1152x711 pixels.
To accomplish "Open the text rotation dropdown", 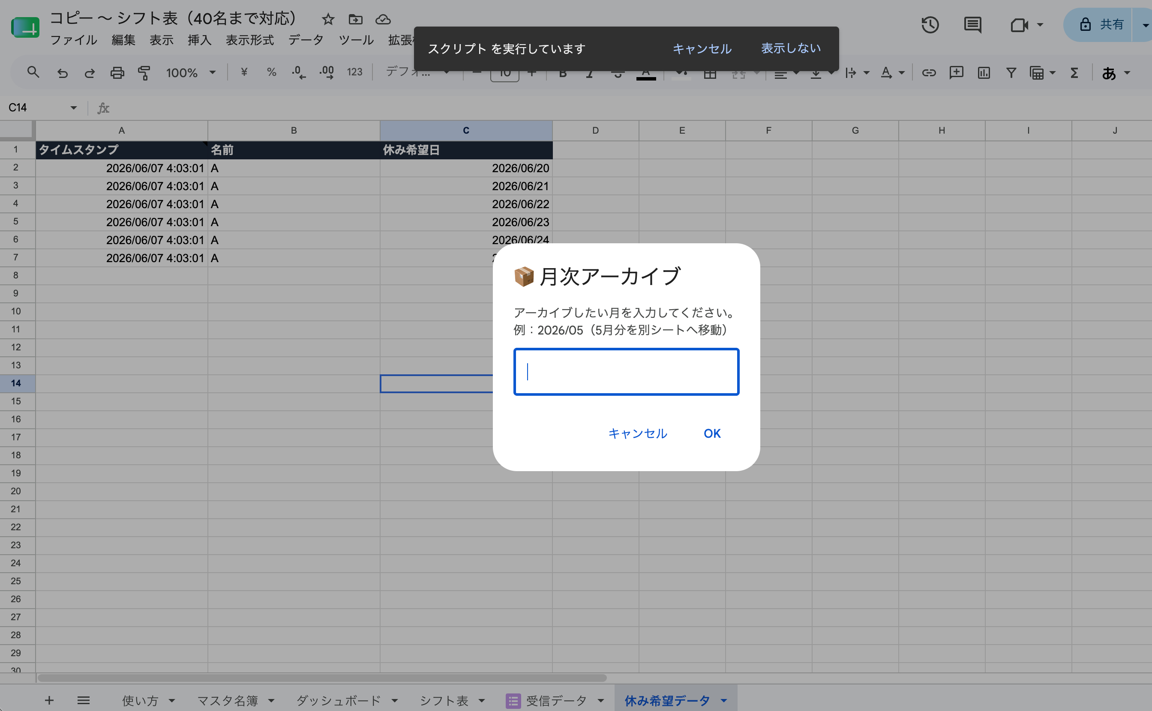I will click(892, 73).
